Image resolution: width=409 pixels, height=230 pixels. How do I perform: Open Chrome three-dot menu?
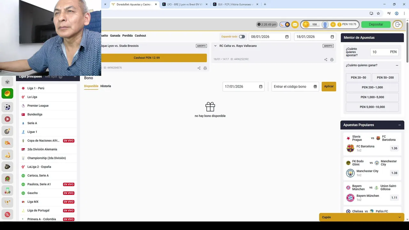[404, 13]
